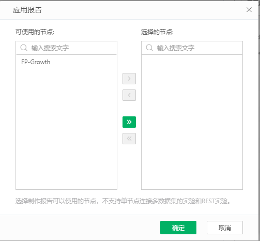Click the search magnifier icon in selected nodes
This screenshot has height=241, width=260.
[149, 48]
